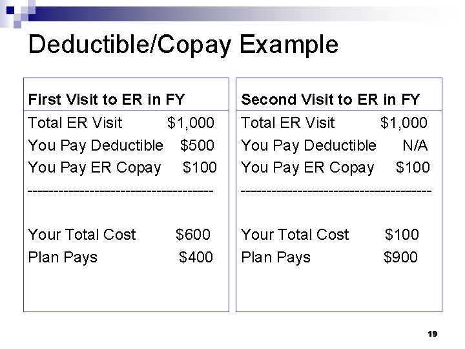Click the $500 deductible amount
465x349 pixels.
pyautogui.click(x=197, y=145)
